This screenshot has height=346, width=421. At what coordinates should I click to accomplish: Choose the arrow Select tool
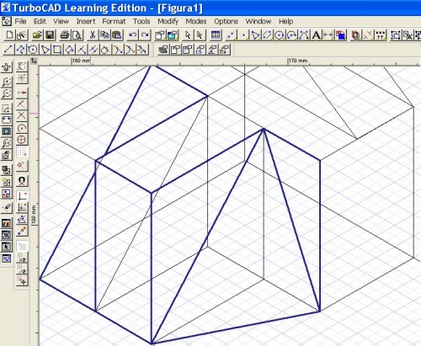(188, 35)
